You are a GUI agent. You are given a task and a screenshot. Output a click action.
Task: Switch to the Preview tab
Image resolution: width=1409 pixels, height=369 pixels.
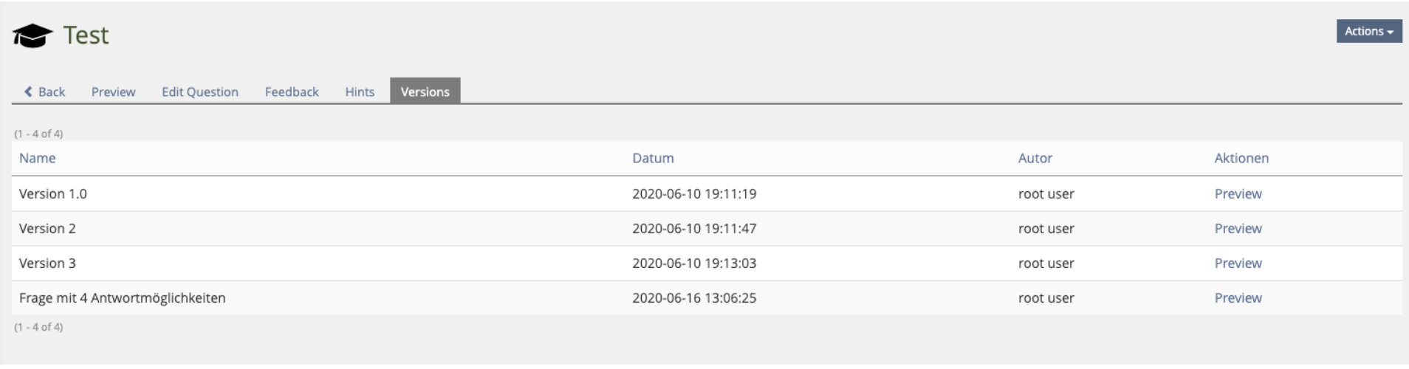tap(113, 92)
